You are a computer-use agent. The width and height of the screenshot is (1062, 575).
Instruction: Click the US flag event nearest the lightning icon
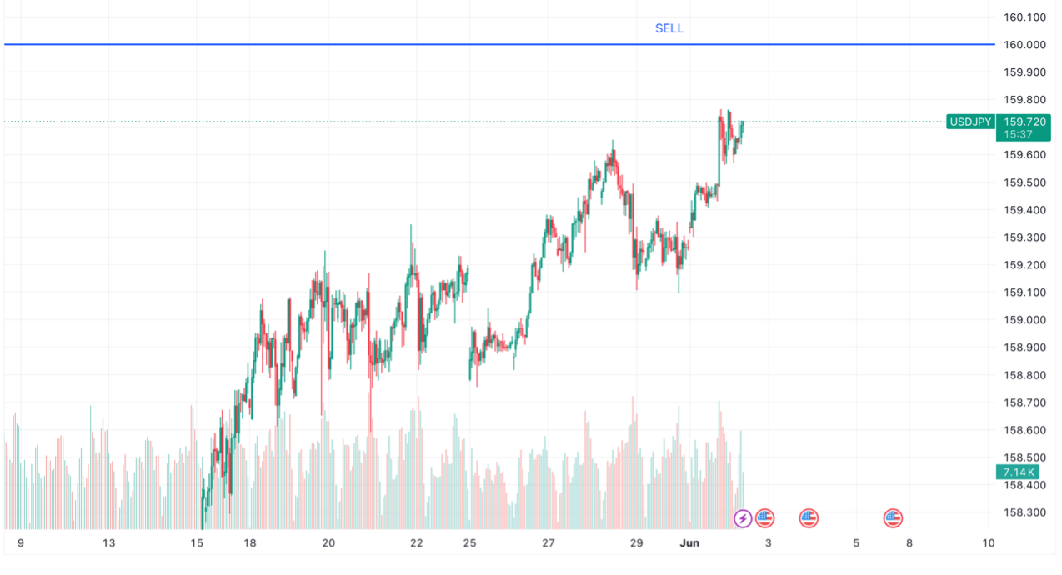764,519
